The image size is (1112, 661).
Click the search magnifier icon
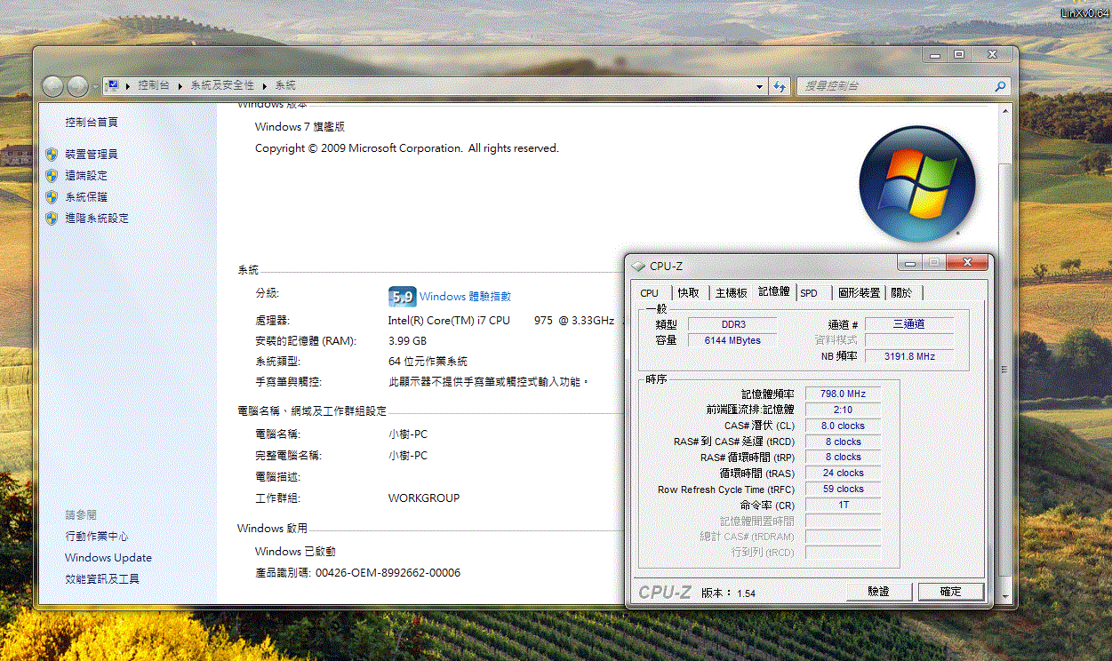1001,86
